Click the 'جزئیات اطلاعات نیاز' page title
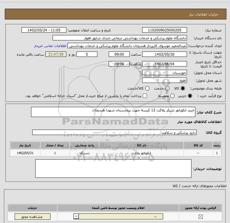 204,14
